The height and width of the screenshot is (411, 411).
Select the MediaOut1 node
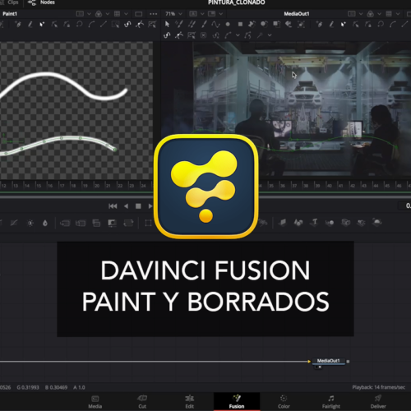(x=328, y=361)
